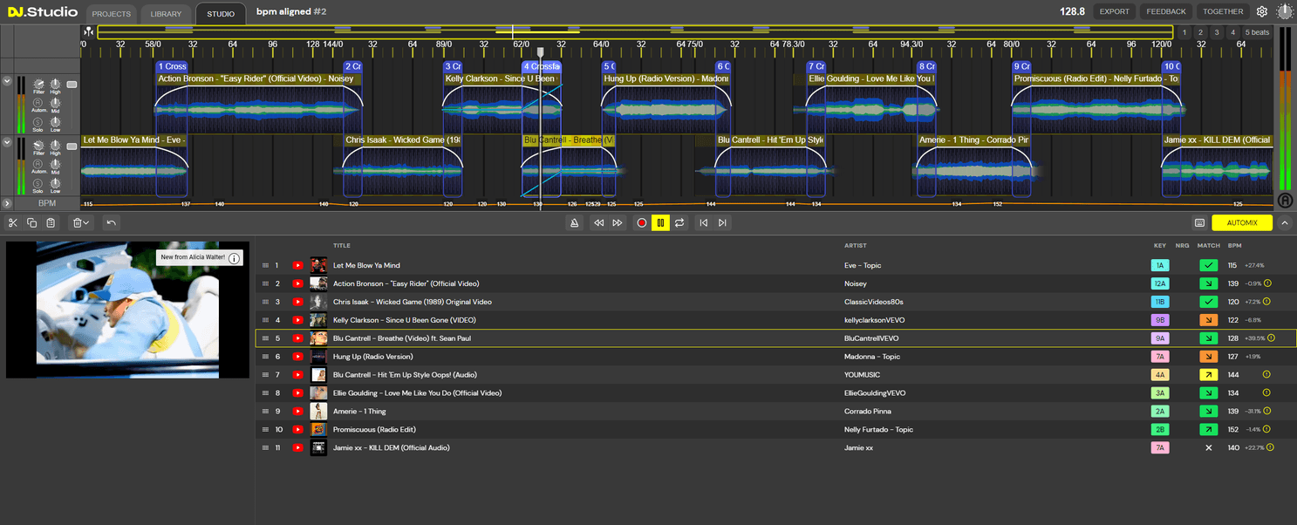The image size is (1297, 525).
Task: Open the 9A key badge for Breathe
Action: (1159, 338)
